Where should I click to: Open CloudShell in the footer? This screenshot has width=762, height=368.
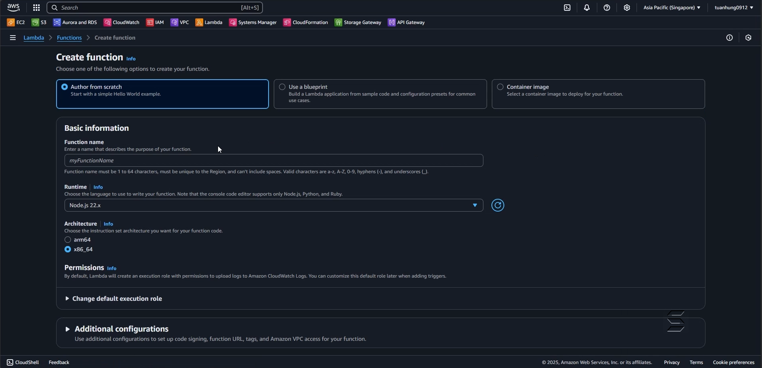[x=23, y=362]
